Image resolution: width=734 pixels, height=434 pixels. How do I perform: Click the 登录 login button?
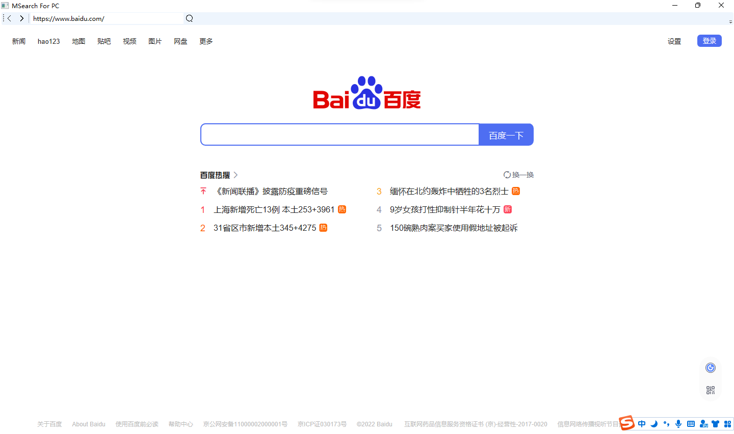(710, 41)
